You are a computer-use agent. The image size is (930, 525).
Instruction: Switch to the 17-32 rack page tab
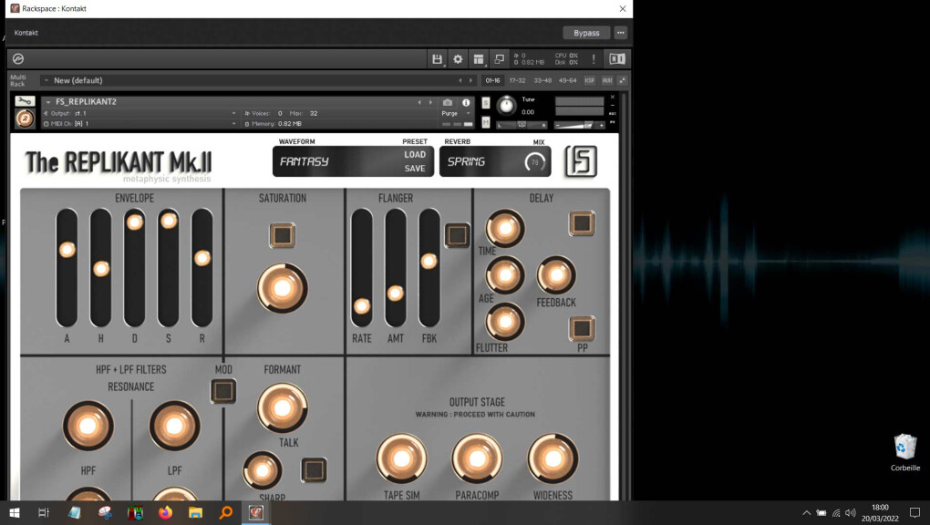pyautogui.click(x=517, y=80)
